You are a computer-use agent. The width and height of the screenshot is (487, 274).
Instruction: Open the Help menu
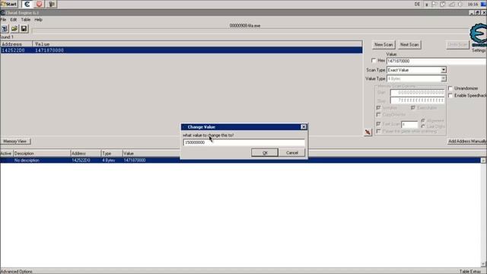click(38, 20)
